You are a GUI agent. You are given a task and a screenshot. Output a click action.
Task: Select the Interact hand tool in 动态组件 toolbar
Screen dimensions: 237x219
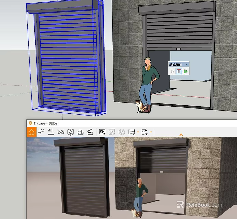pos(172,71)
